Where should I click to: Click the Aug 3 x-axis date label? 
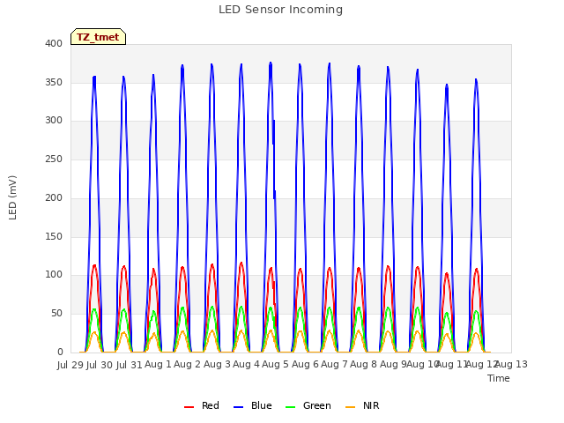[217, 365]
